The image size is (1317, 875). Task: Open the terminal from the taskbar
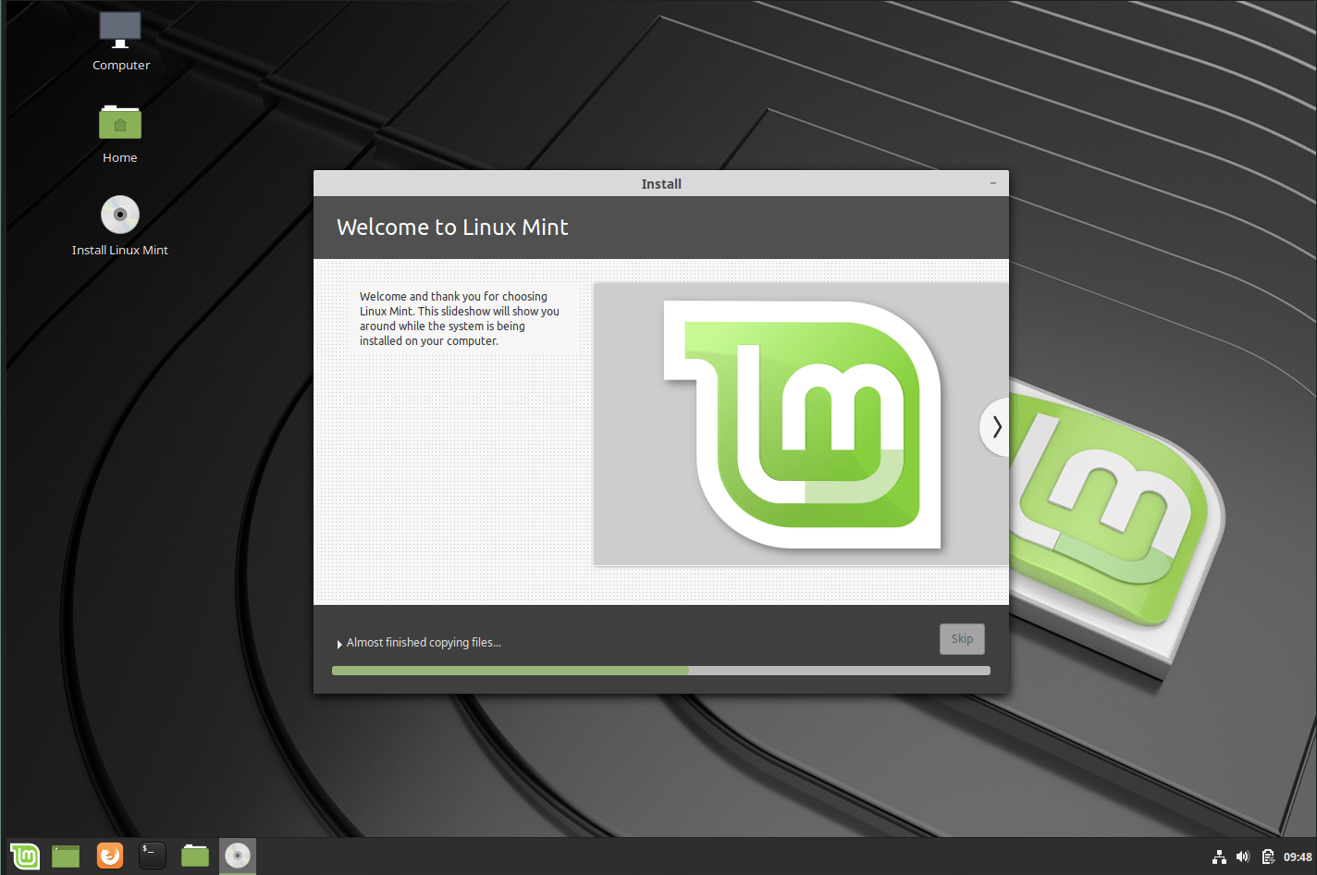(x=152, y=856)
